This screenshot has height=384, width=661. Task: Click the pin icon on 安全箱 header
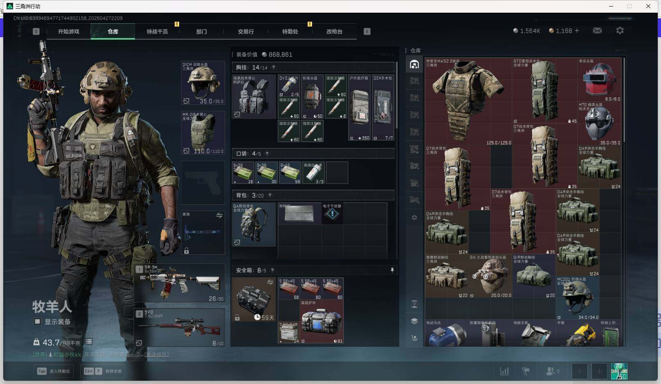[x=392, y=270]
